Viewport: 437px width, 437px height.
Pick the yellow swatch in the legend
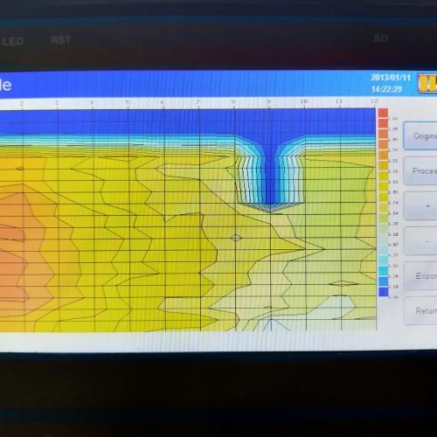pyautogui.click(x=383, y=187)
